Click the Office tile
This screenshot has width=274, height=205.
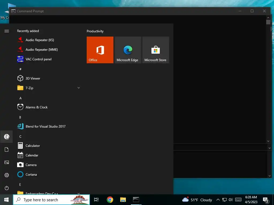(100, 50)
